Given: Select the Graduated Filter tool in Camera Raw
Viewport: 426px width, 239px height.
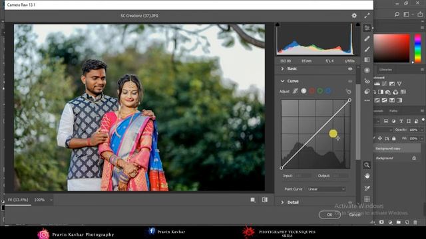Looking at the screenshot, I should point(367,60).
